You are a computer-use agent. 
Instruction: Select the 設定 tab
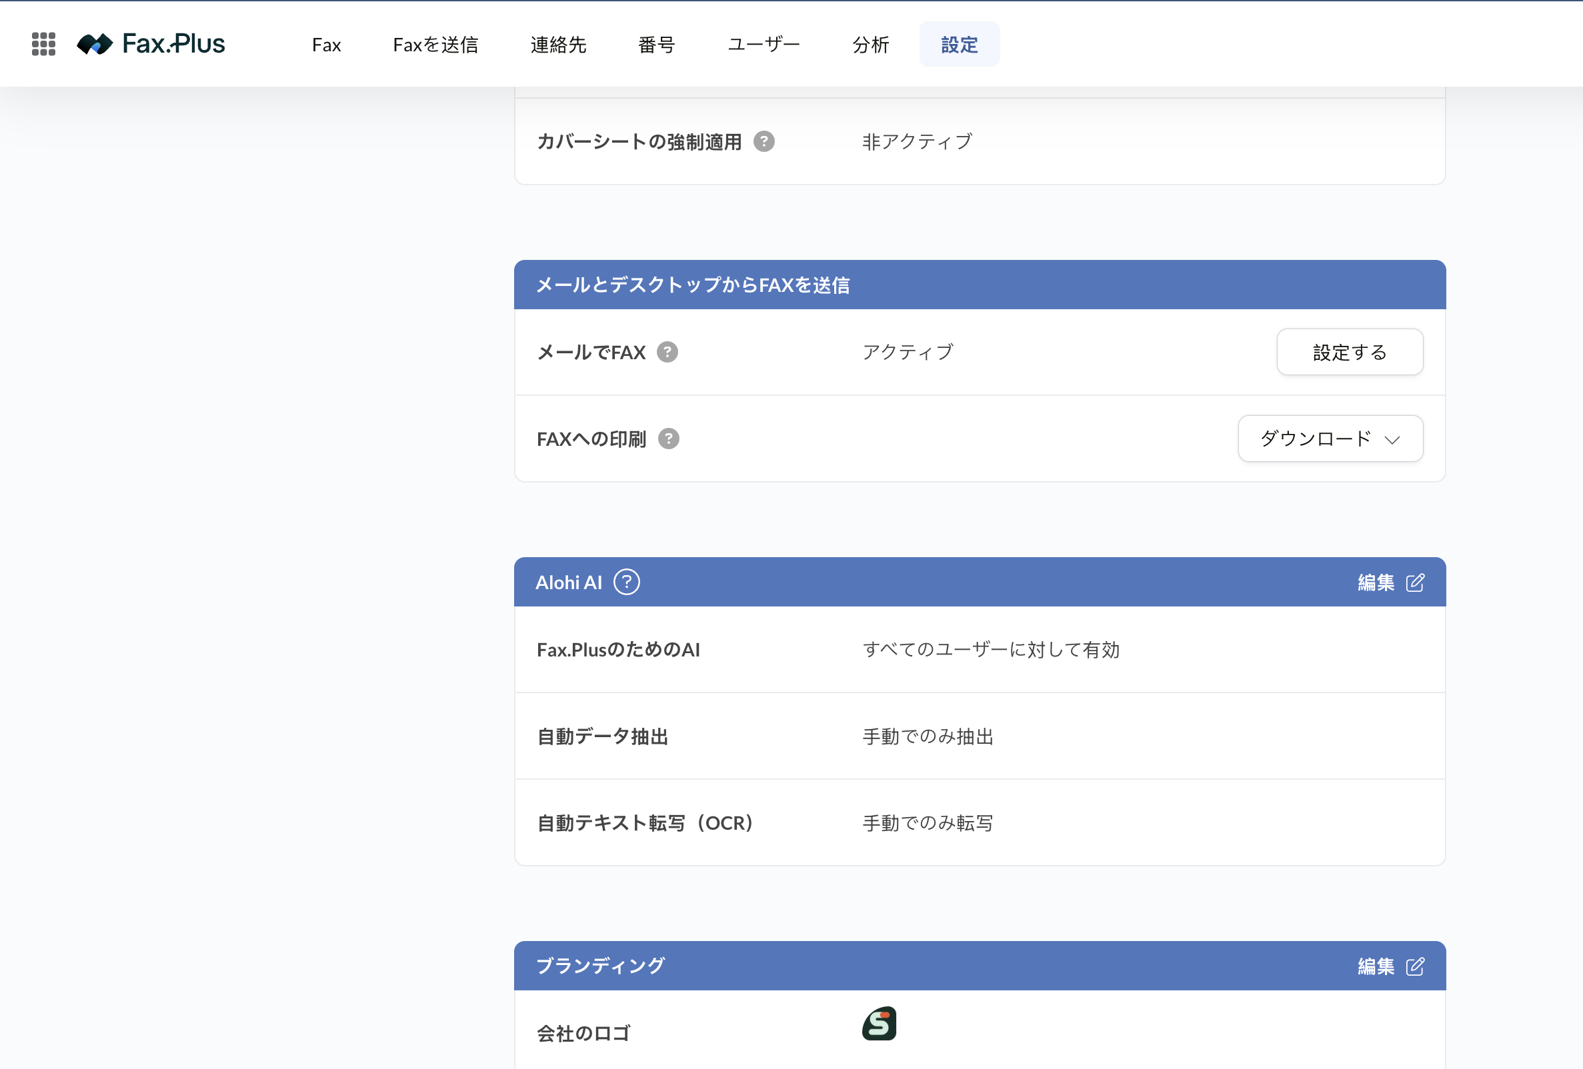point(960,45)
